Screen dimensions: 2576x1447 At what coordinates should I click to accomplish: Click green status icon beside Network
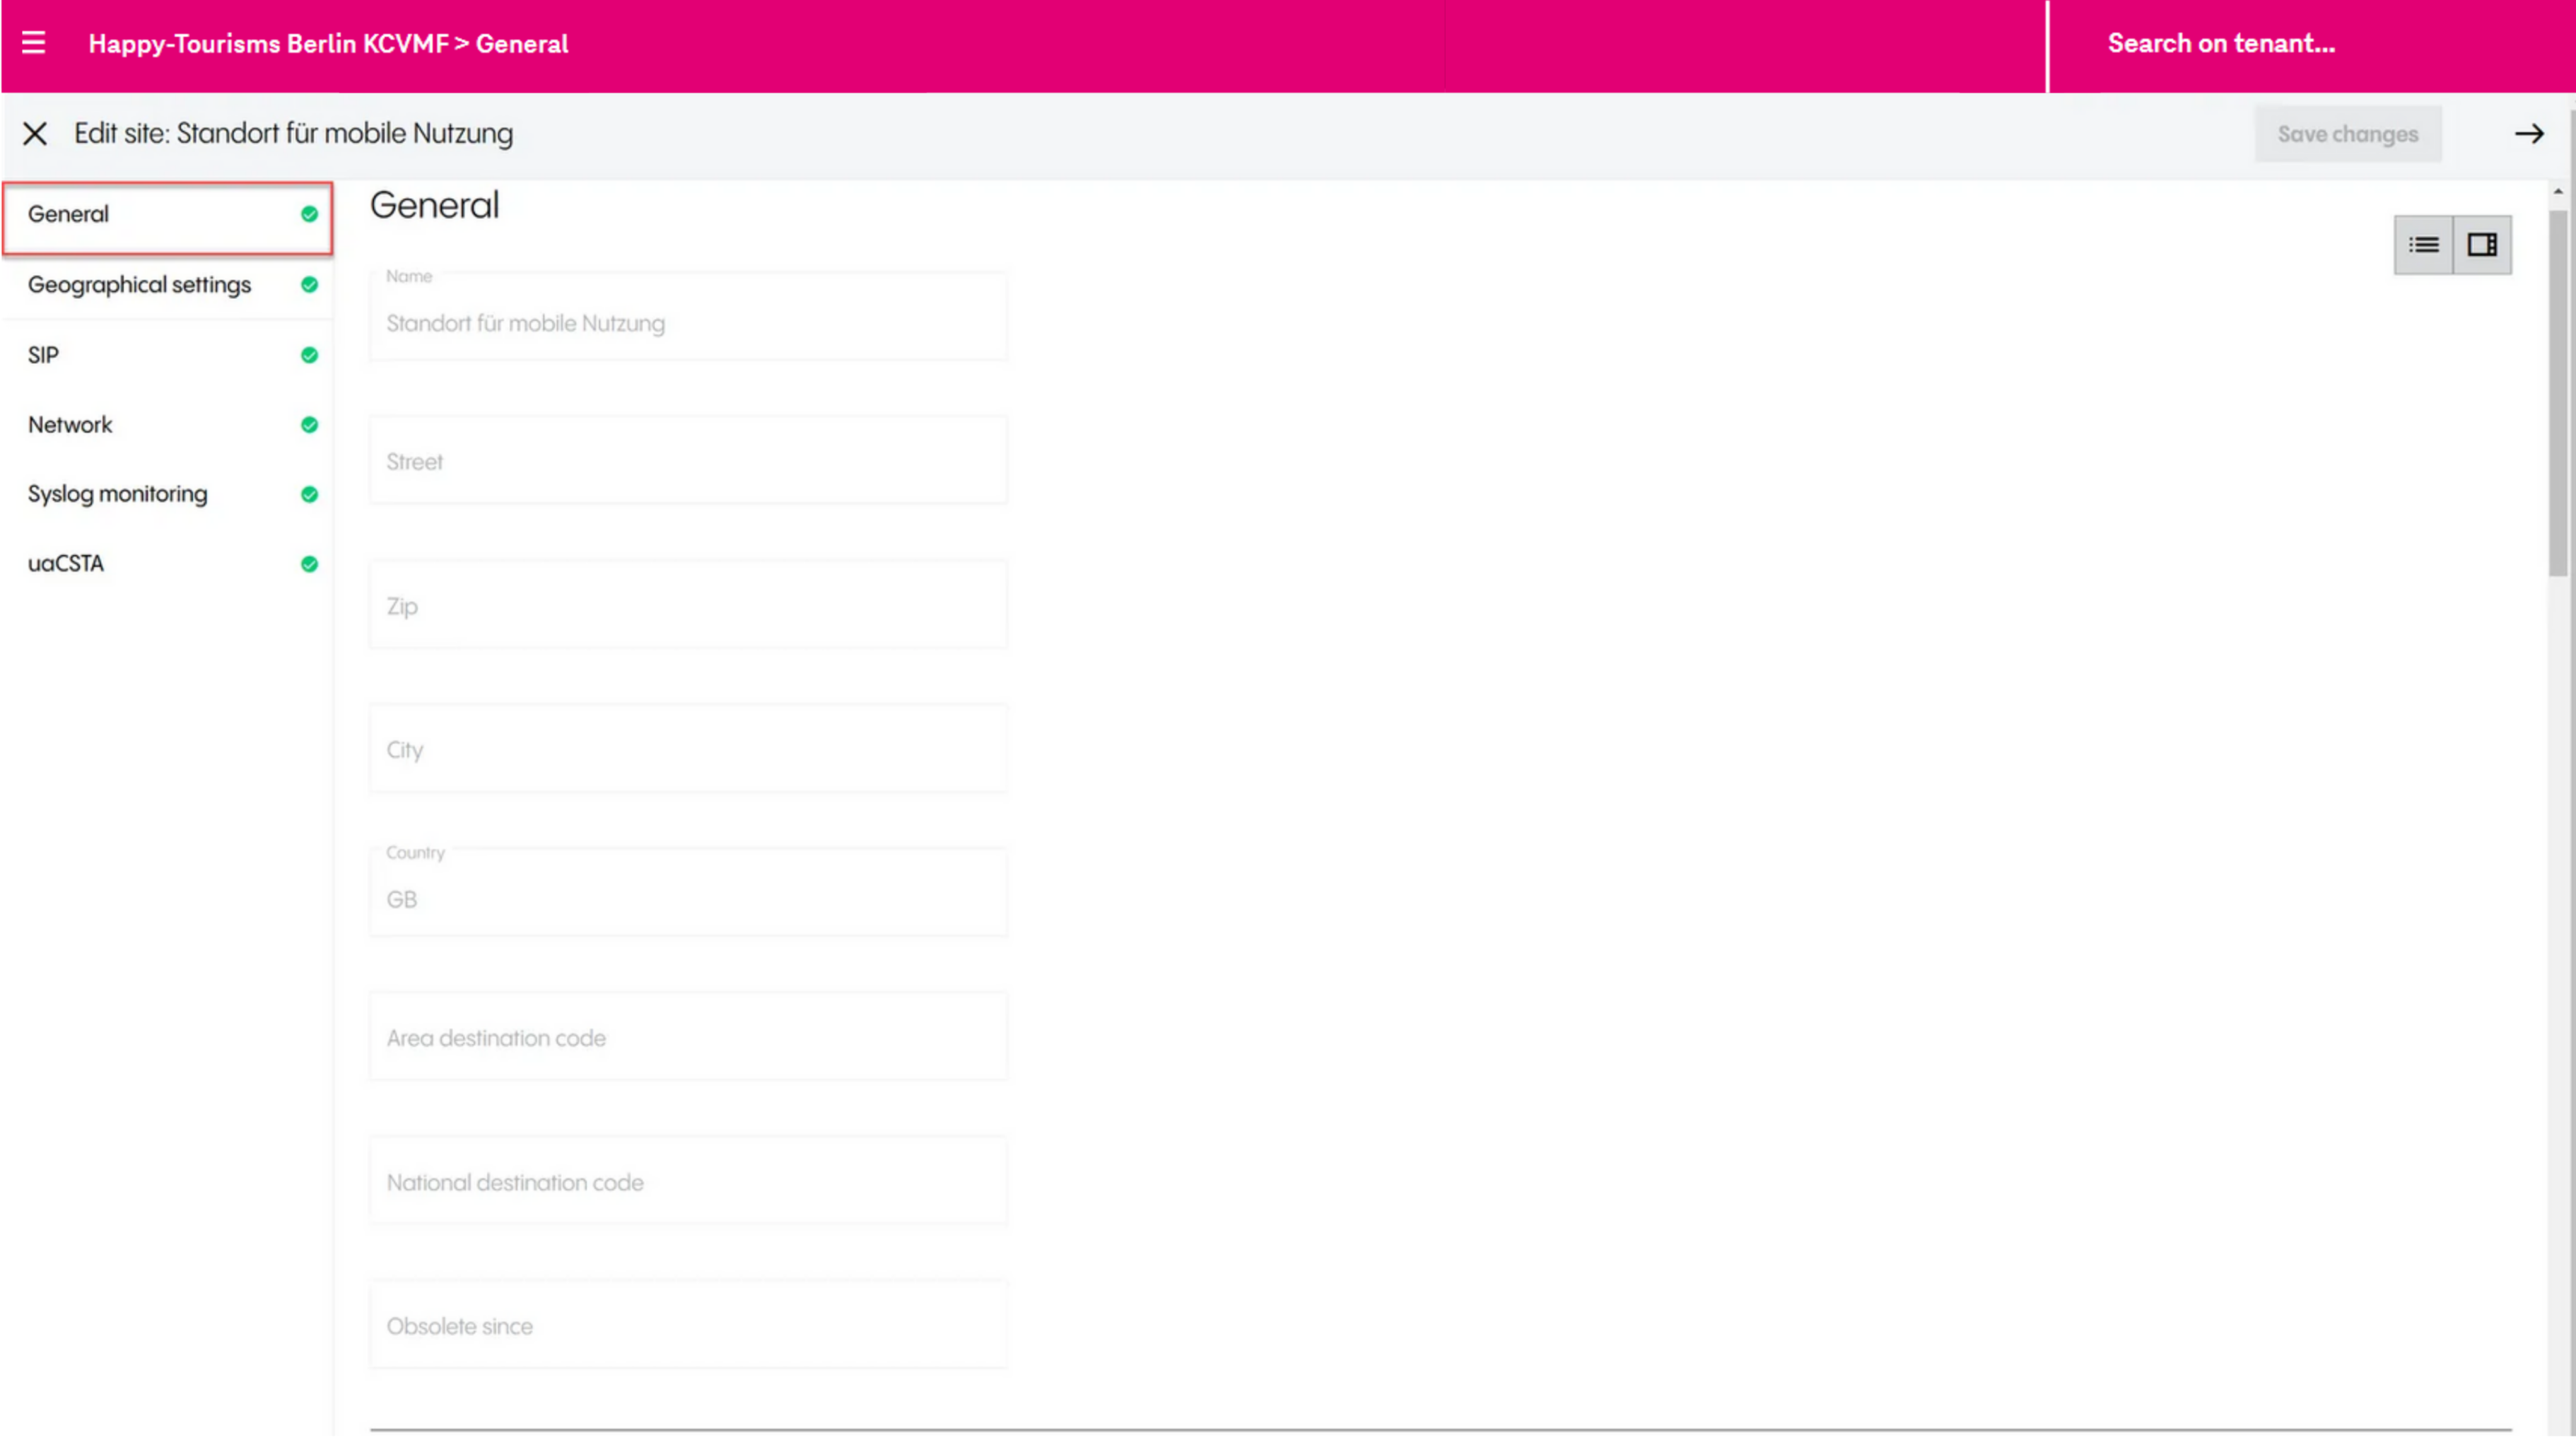tap(309, 425)
